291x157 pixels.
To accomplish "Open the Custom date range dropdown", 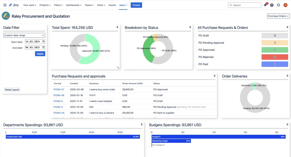I will pyautogui.click(x=24, y=35).
